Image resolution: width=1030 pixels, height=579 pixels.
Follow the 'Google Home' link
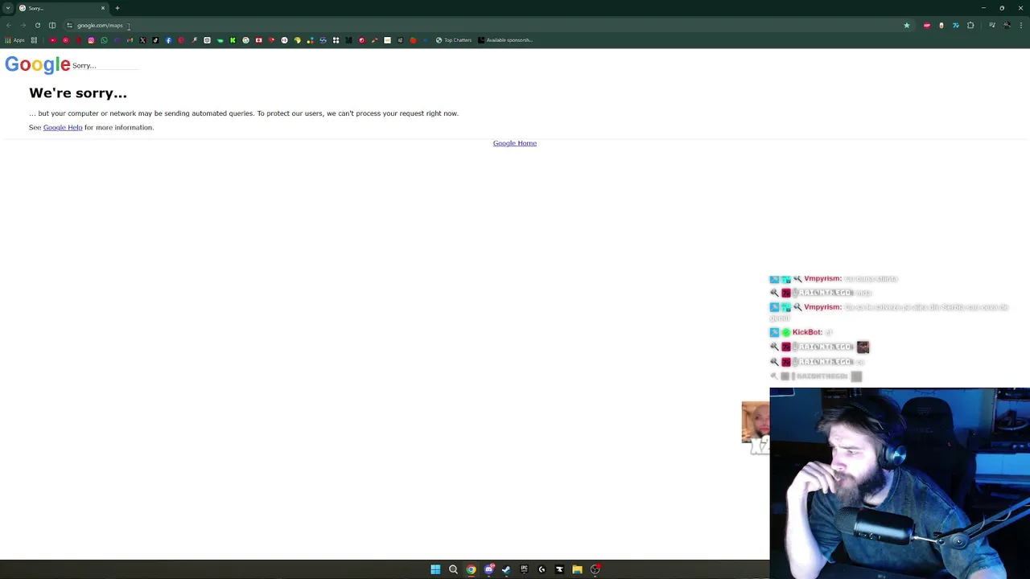pyautogui.click(x=515, y=143)
